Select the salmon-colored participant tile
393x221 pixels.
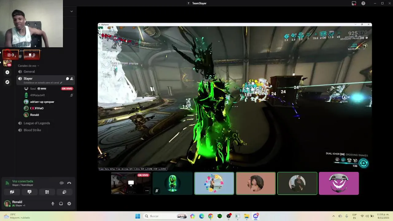point(256,183)
